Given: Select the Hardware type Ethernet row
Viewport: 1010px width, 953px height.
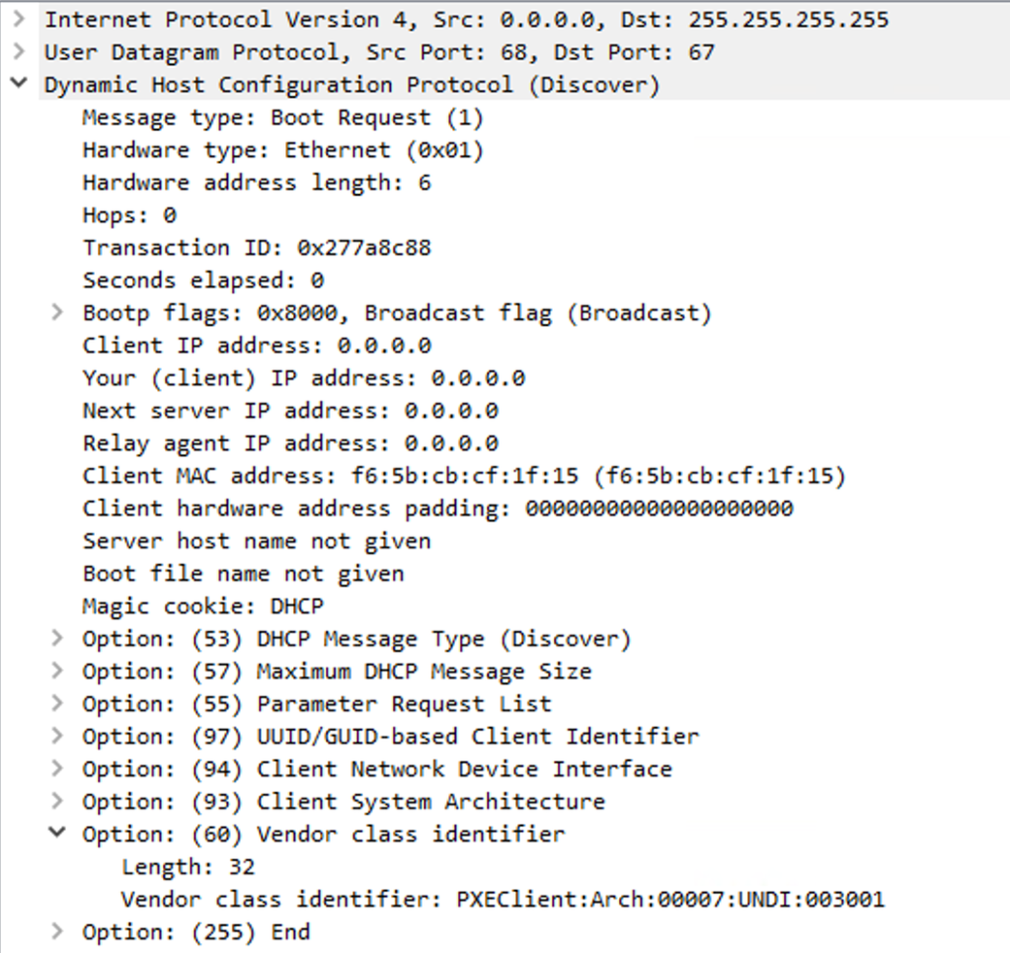Looking at the screenshot, I should click(x=282, y=150).
